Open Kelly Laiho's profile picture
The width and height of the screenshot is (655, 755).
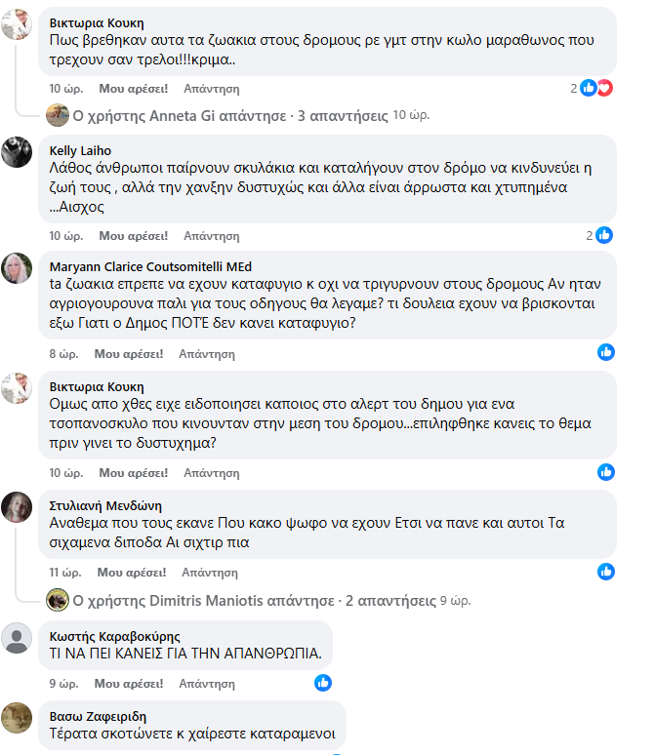pyautogui.click(x=17, y=152)
